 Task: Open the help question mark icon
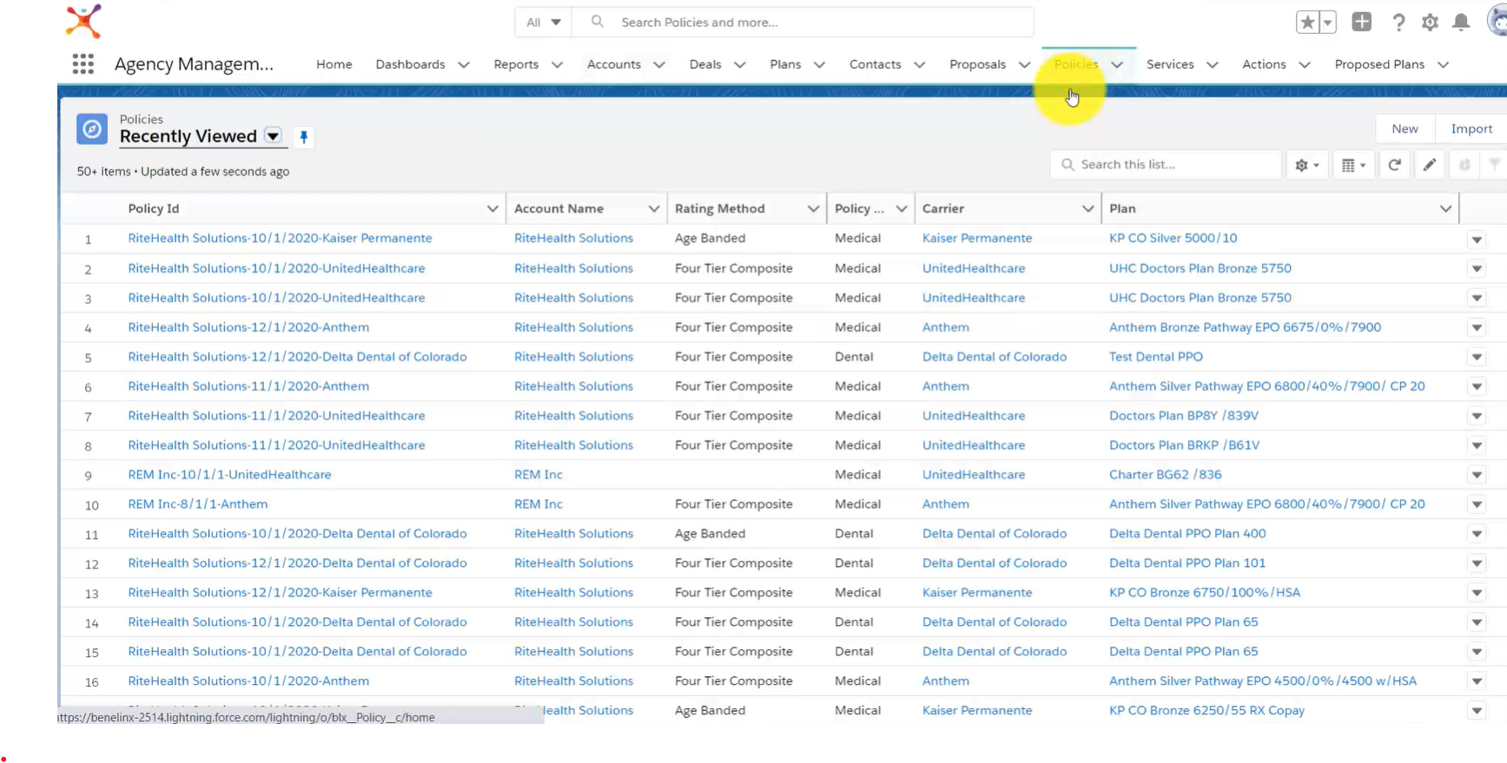click(1398, 22)
